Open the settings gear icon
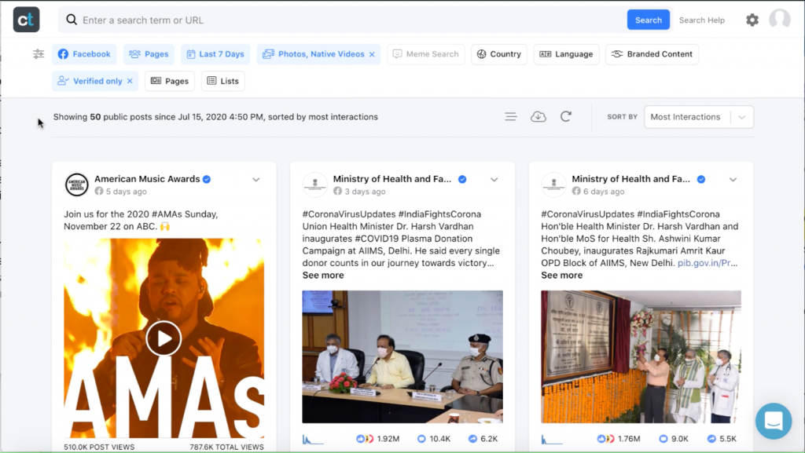This screenshot has height=453, width=805. (x=752, y=20)
